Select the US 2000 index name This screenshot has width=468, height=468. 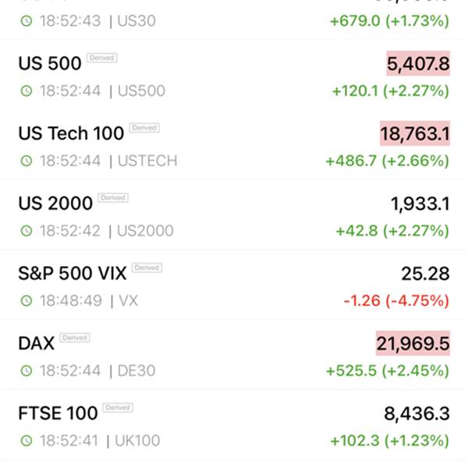coord(55,204)
